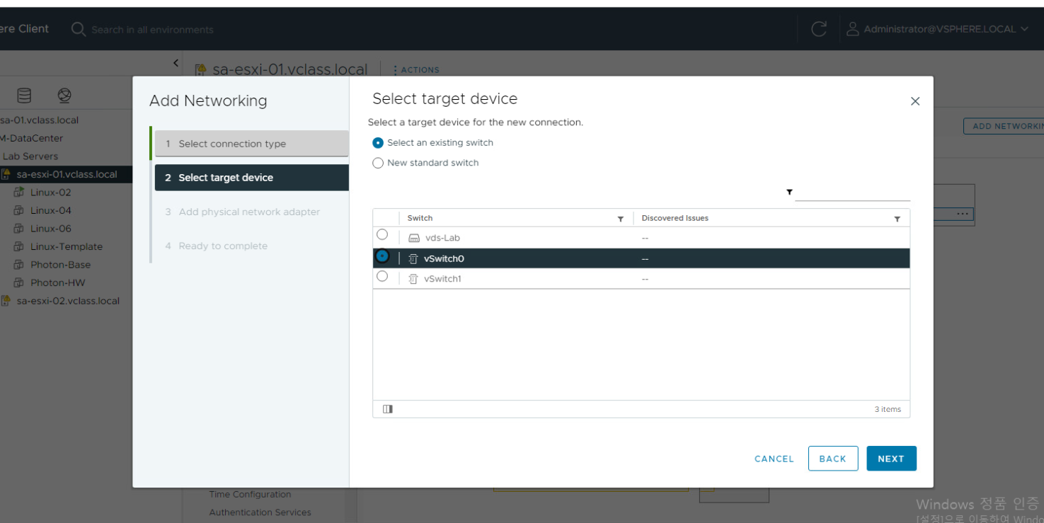Click the Photon-HW VM icon
The image size is (1044, 523).
19,282
